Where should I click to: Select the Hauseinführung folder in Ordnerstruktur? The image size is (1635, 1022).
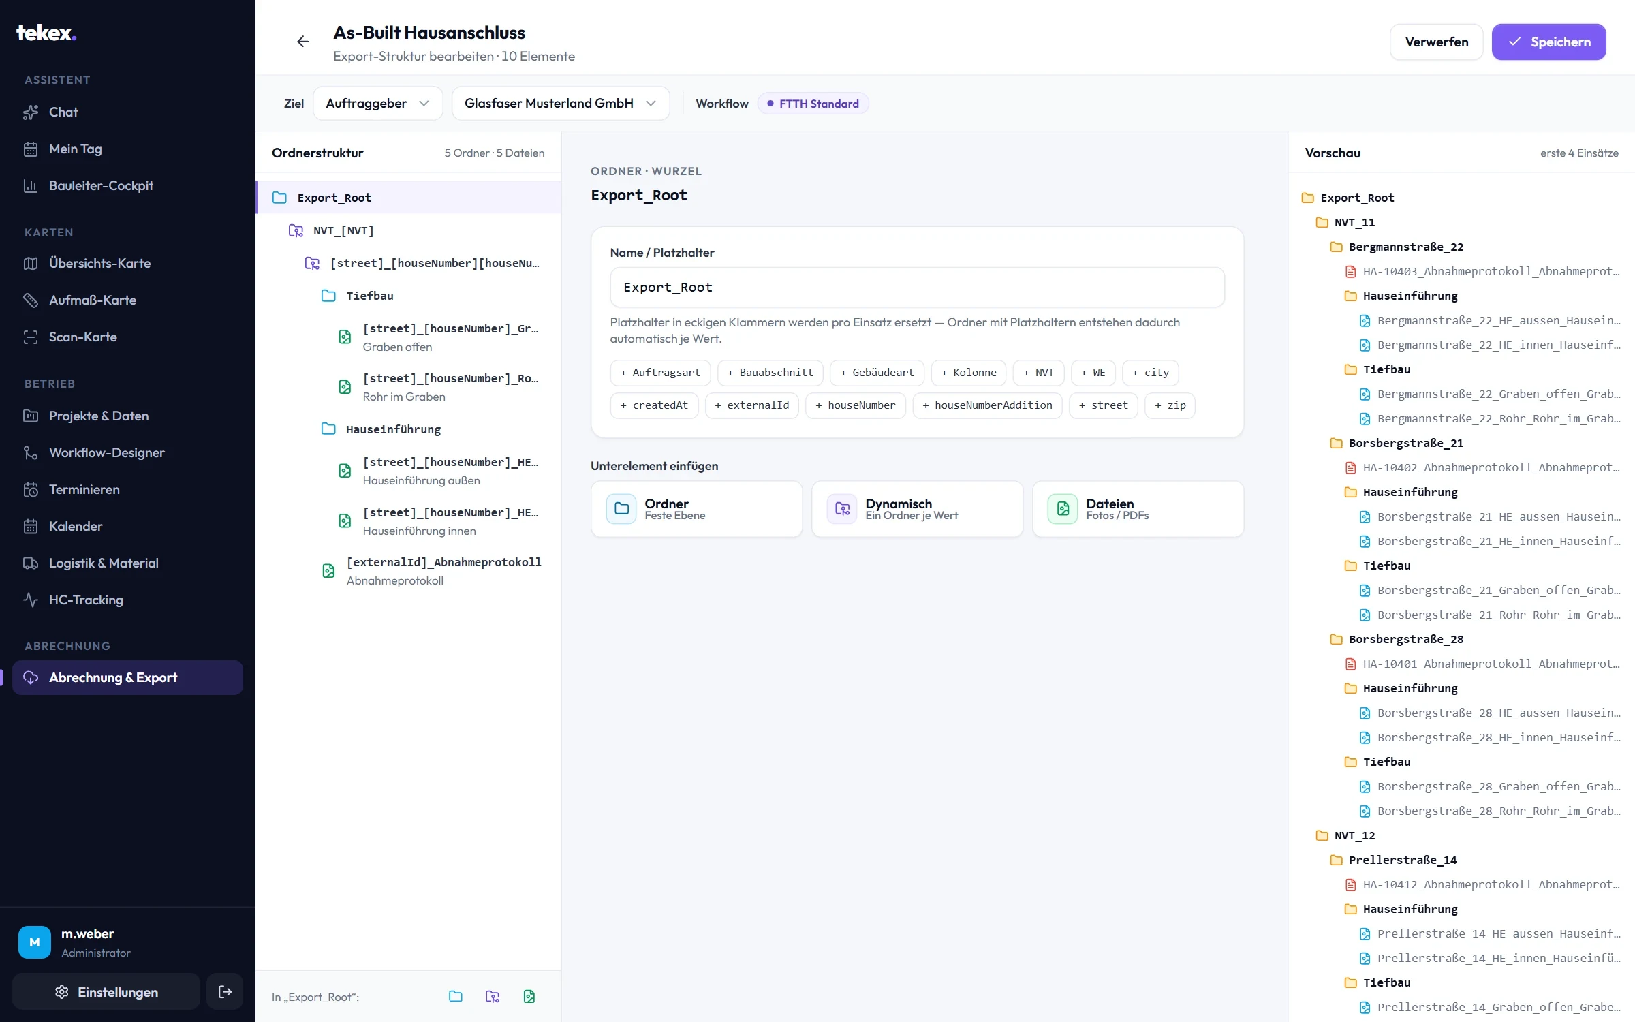(x=409, y=429)
